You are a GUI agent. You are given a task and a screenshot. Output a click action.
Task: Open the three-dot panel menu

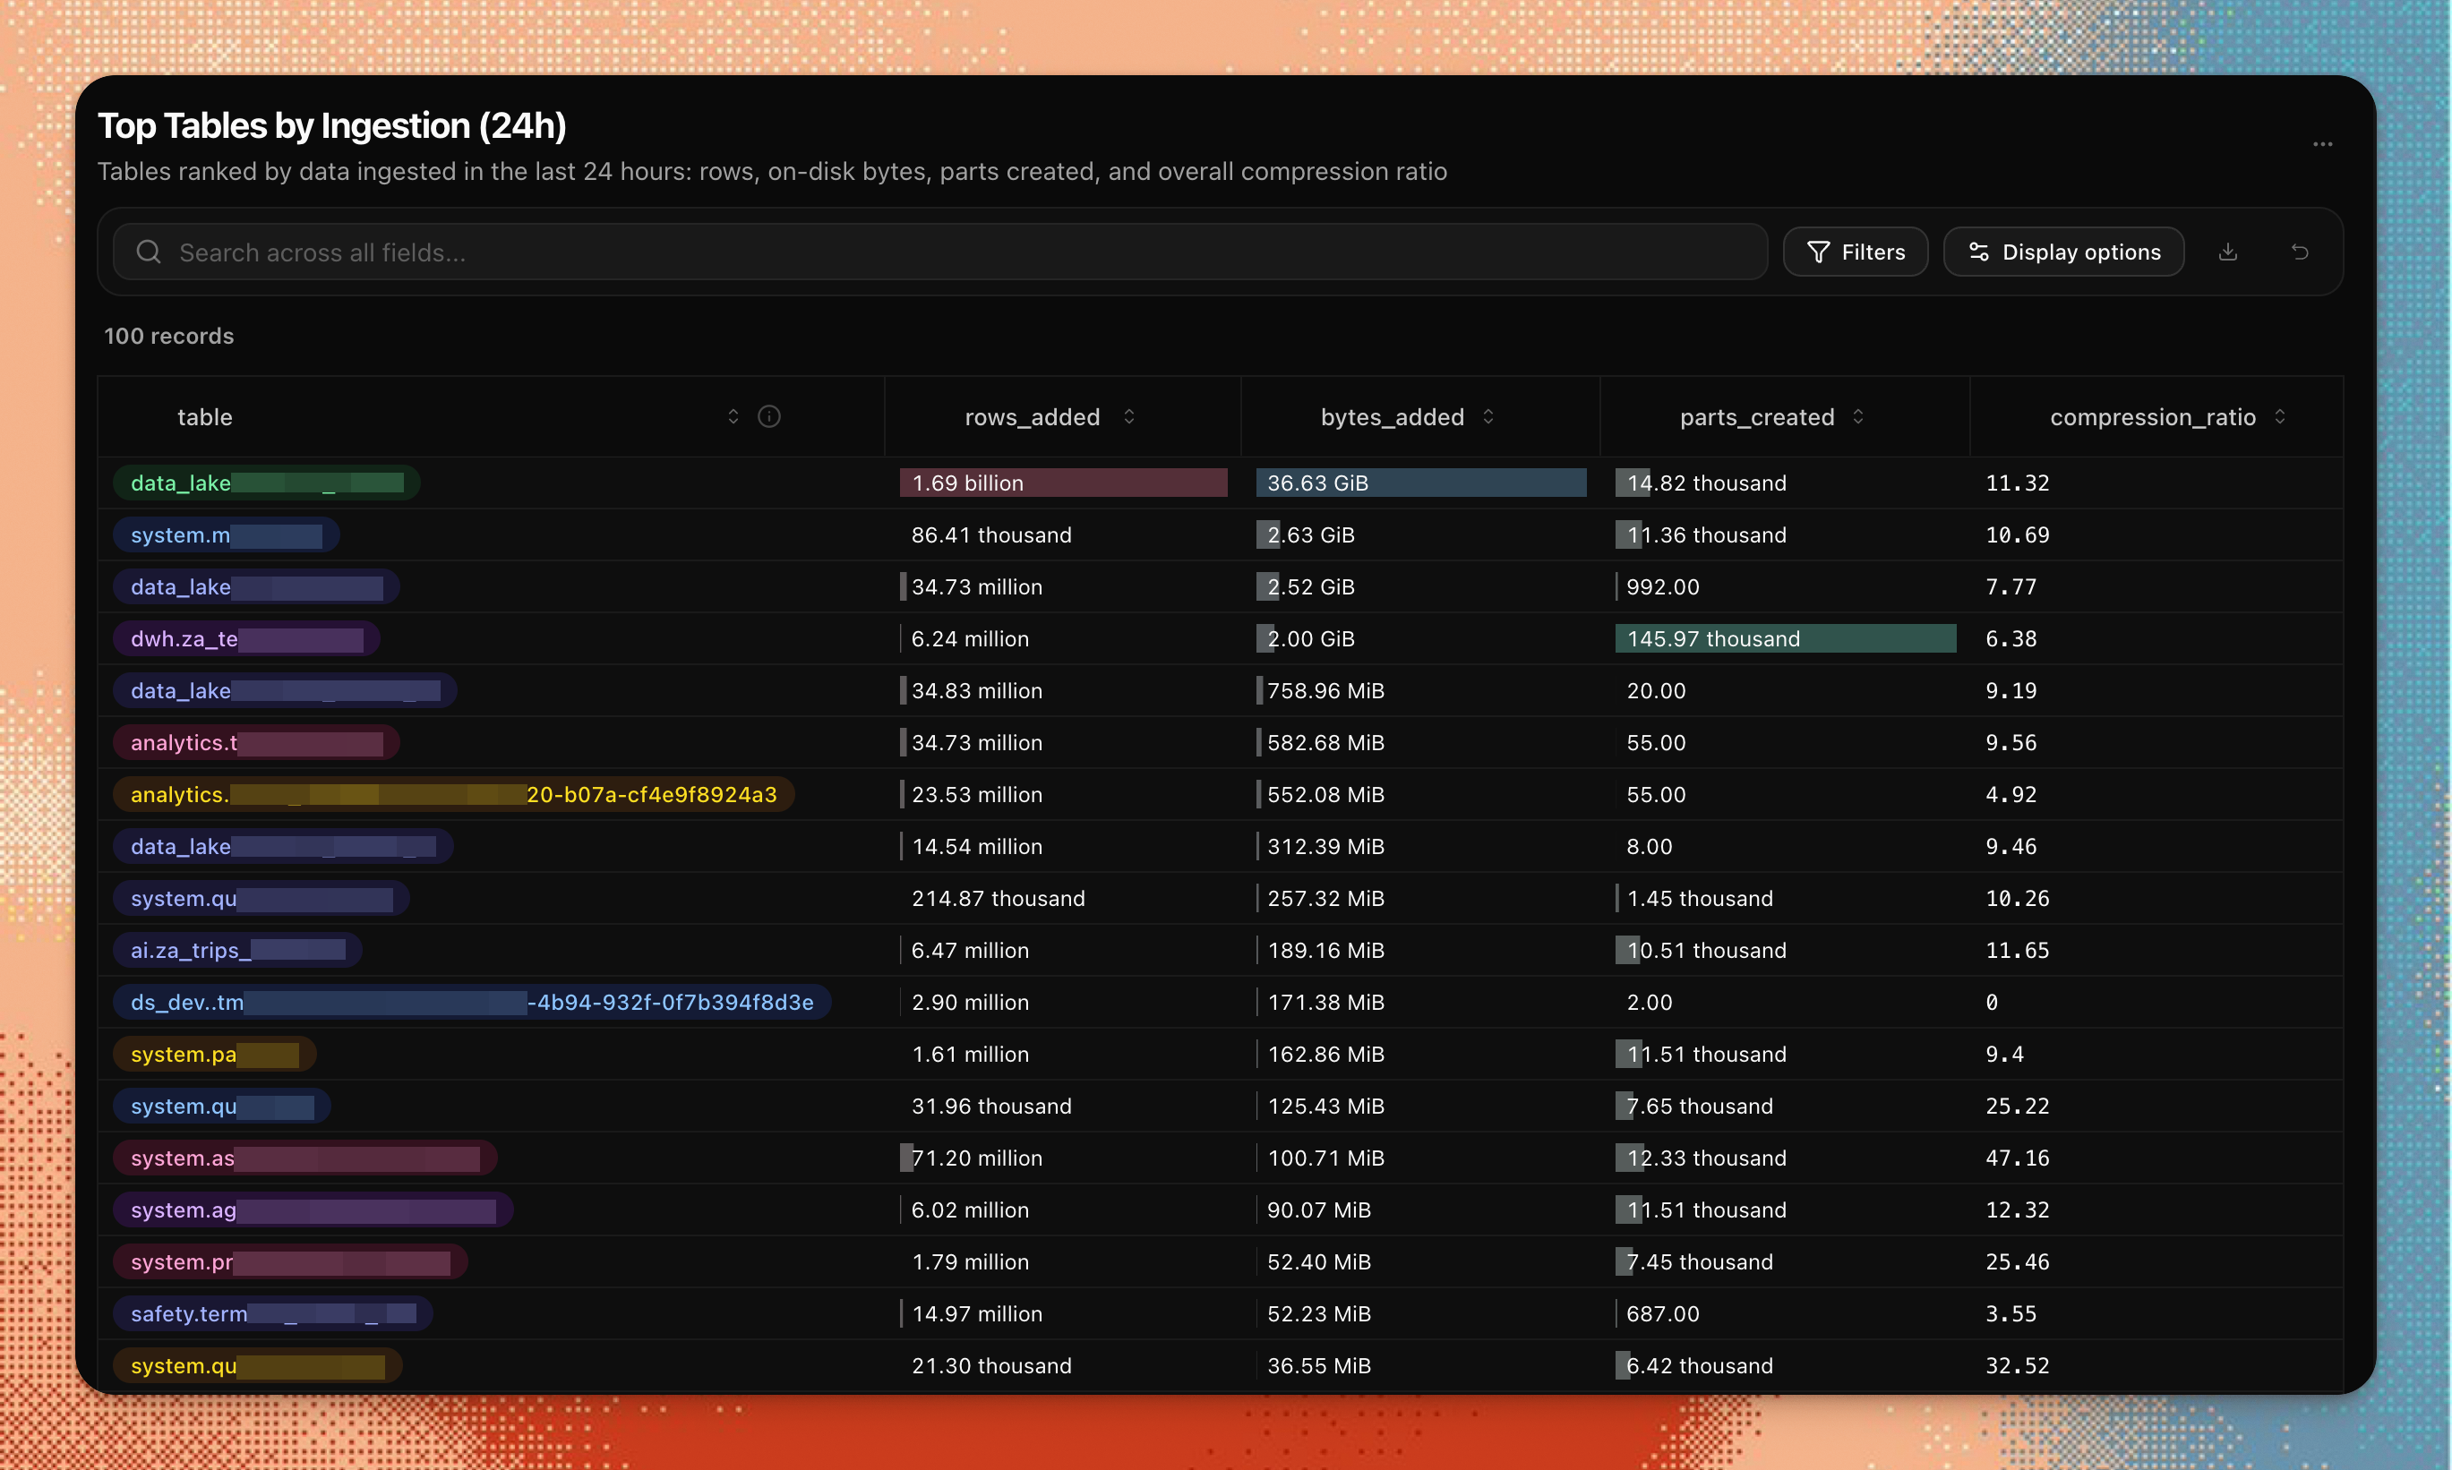(x=2322, y=145)
